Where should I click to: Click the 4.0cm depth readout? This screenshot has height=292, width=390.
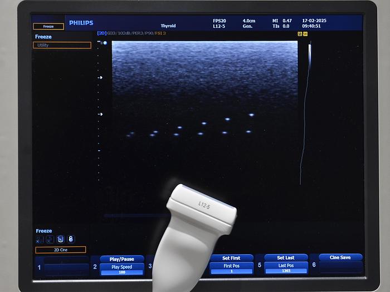[x=249, y=21]
